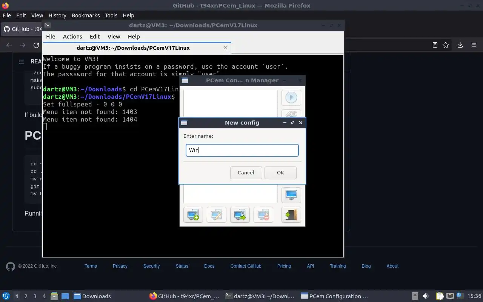Open the Pricing footer link
The image size is (483, 302).
[284, 266]
